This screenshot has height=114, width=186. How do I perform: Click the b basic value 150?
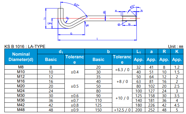point(98,110)
